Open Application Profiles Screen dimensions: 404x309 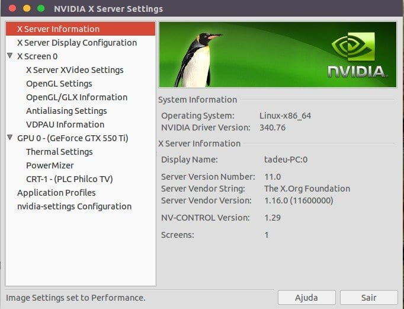(56, 193)
